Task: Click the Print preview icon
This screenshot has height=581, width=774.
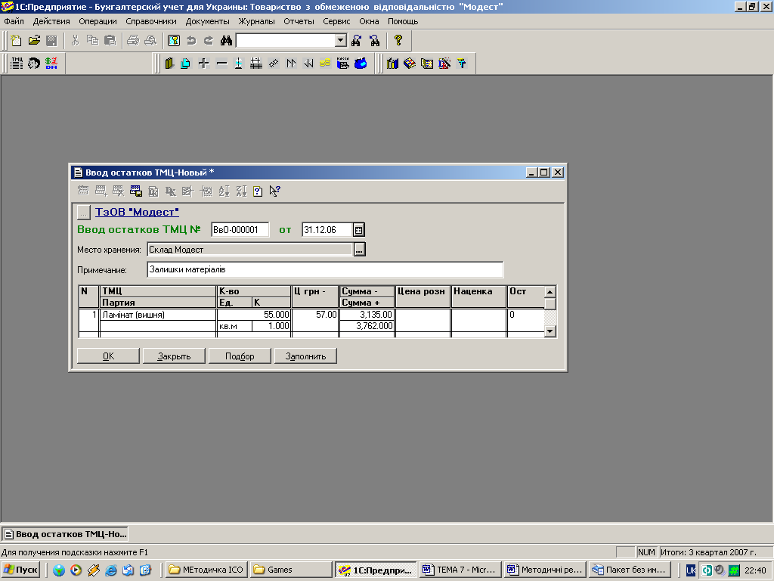Action: pyautogui.click(x=150, y=41)
